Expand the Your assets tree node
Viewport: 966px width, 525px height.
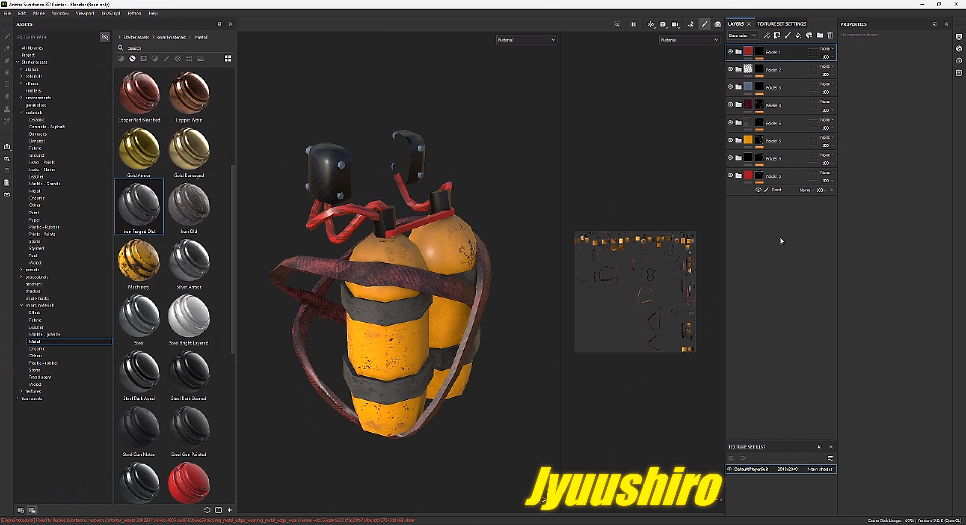17,398
